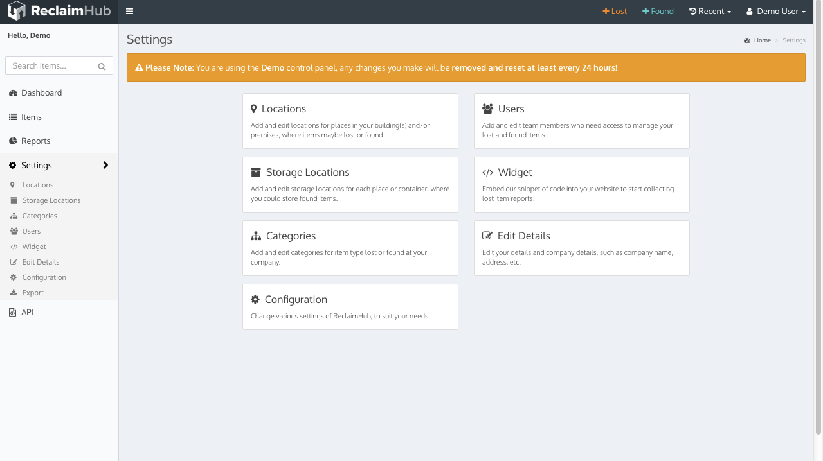Click the ReclaimHub brand name text
Viewport: 823px width, 461px height.
click(70, 12)
